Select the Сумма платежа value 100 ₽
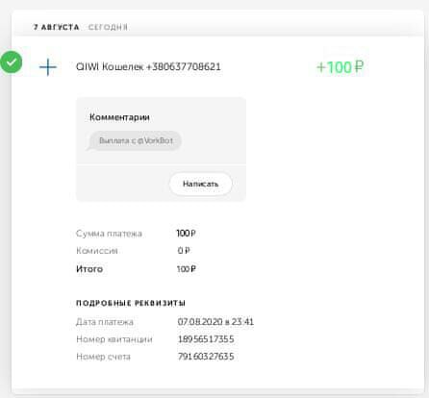Image resolution: width=429 pixels, height=398 pixels. (186, 234)
